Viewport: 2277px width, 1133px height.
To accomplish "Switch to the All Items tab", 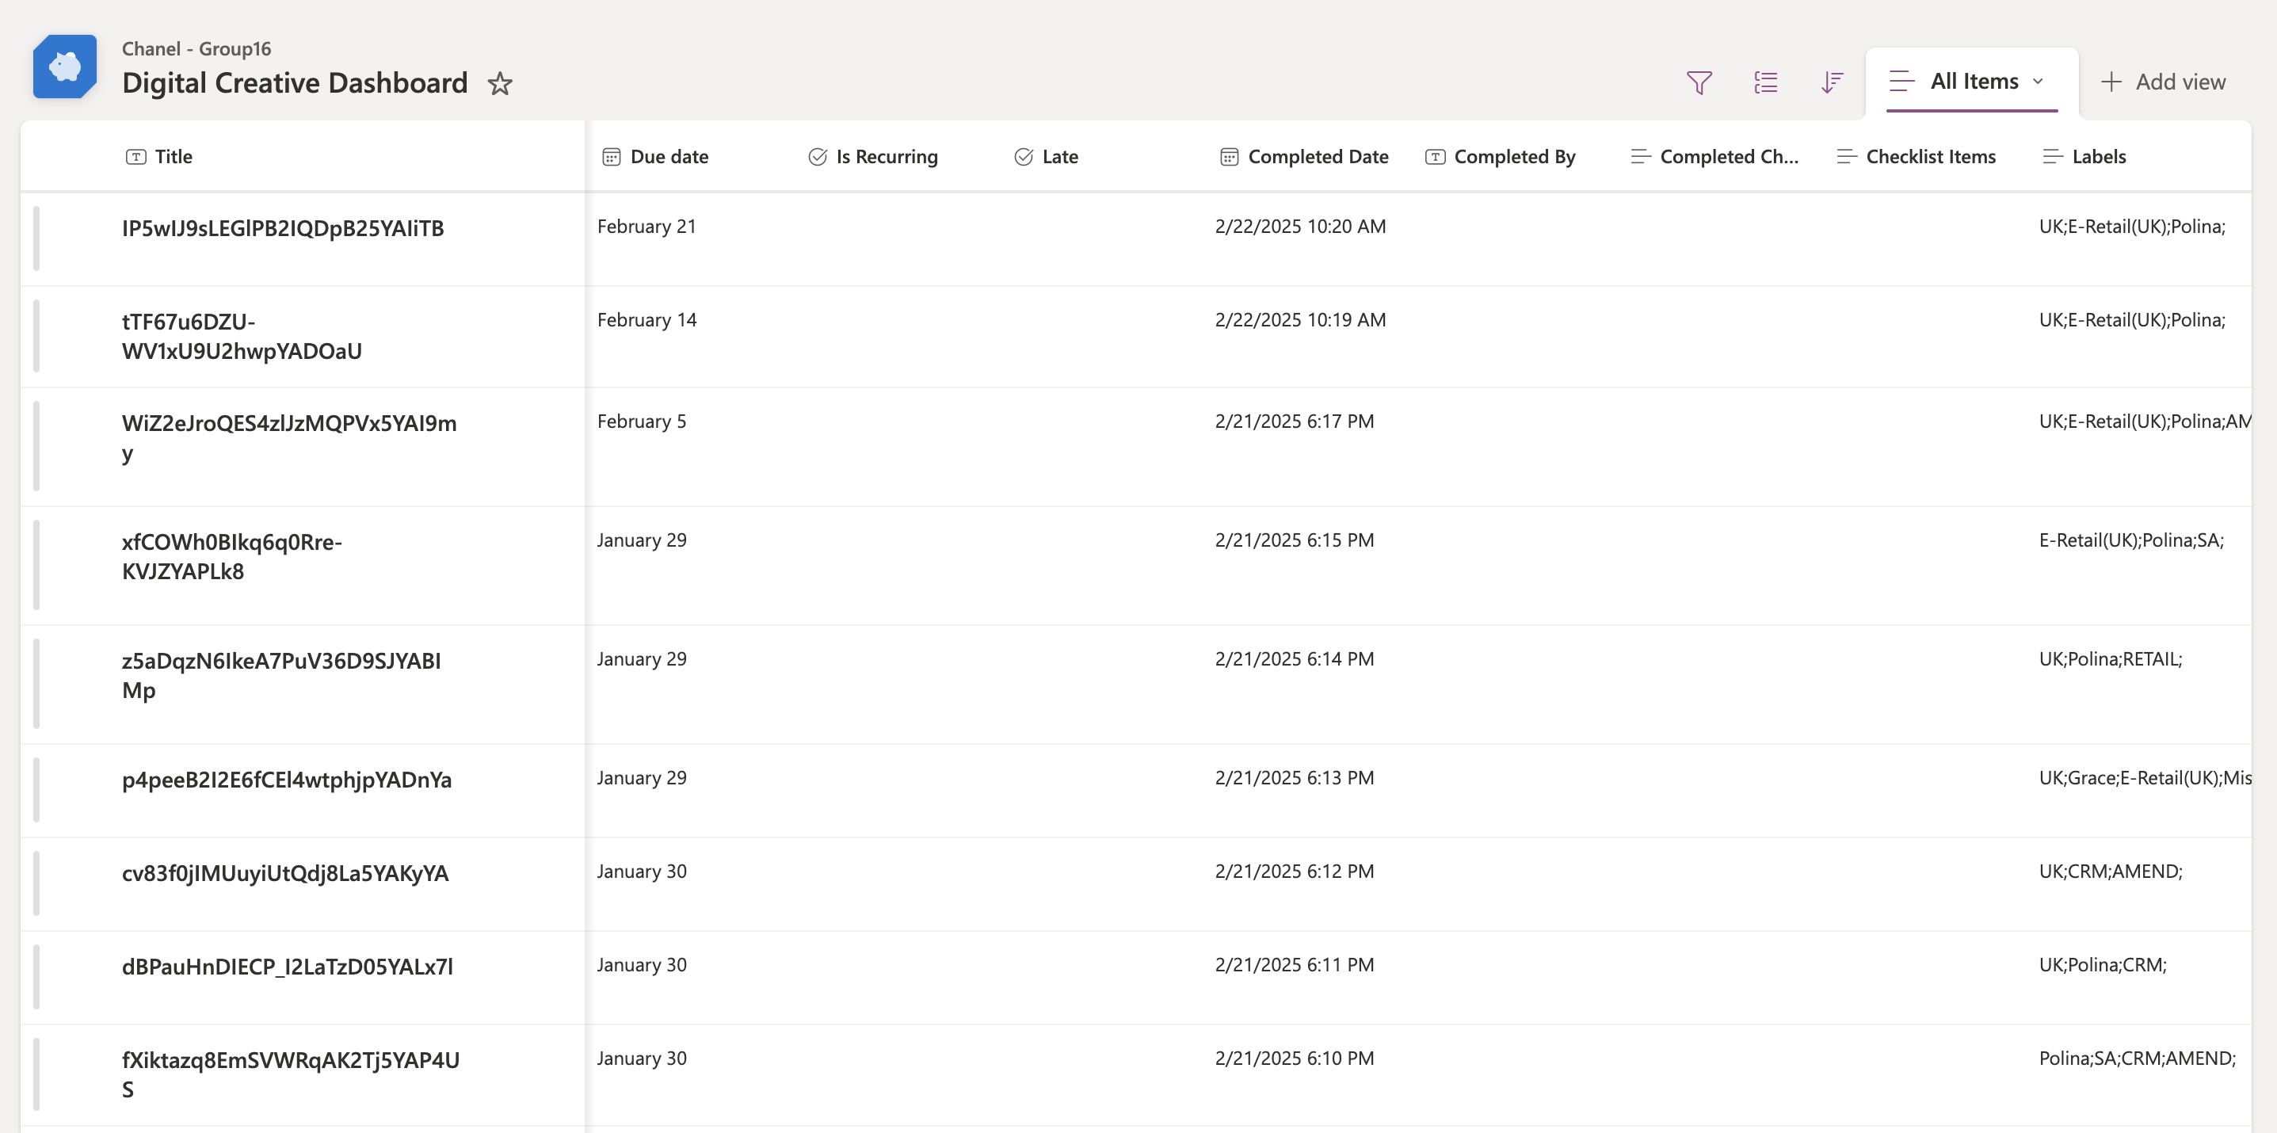I will 1974,82.
